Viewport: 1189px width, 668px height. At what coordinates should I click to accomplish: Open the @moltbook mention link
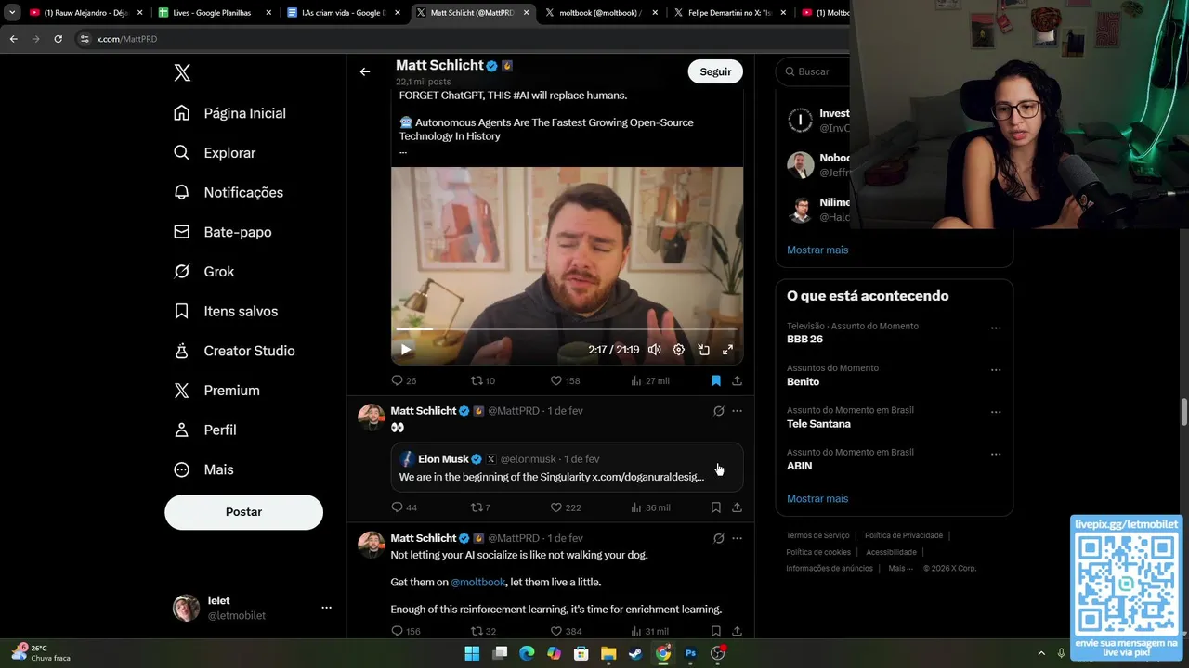point(478,582)
